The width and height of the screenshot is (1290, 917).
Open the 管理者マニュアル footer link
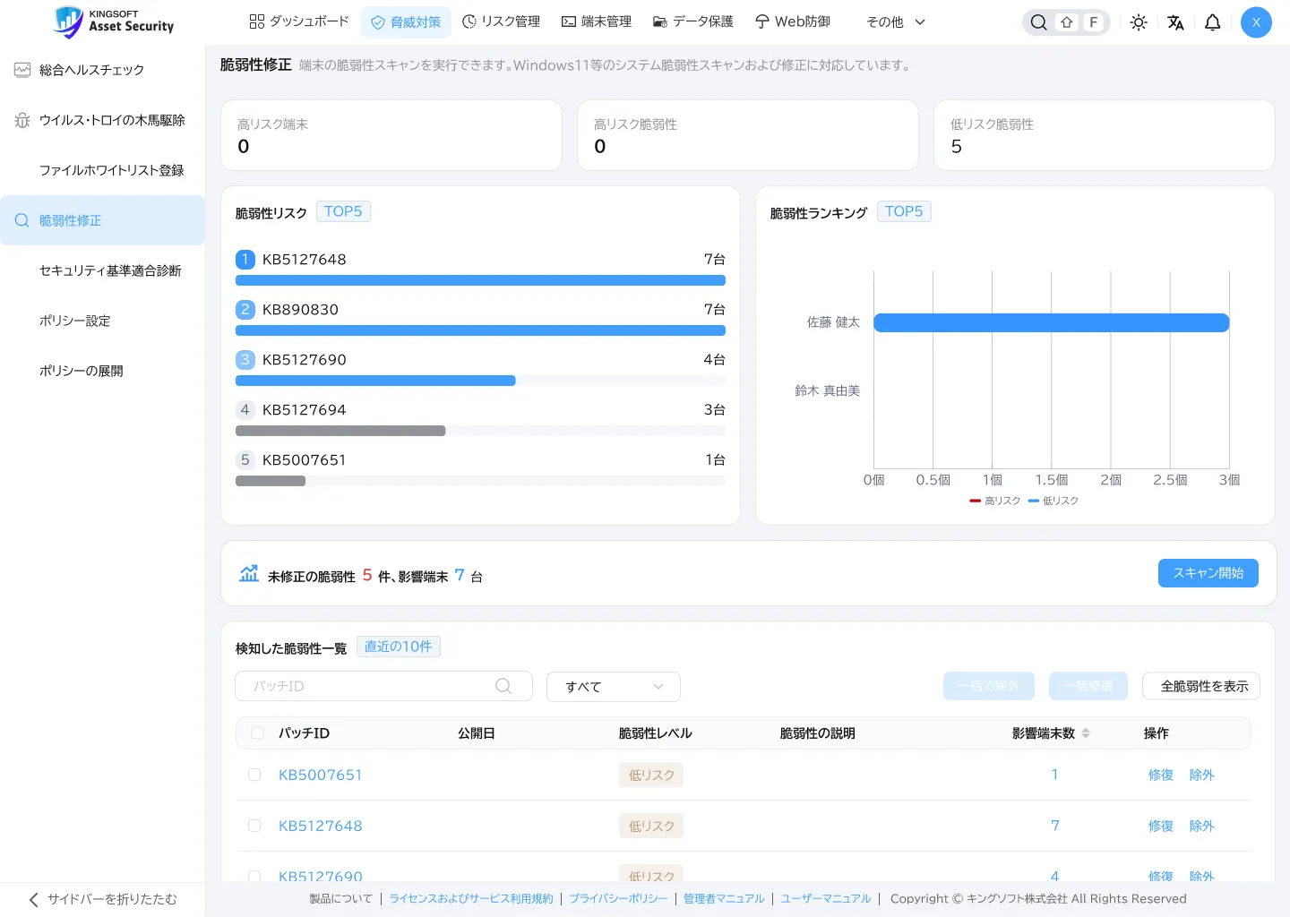click(724, 899)
